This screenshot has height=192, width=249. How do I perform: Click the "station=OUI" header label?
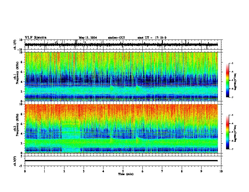pos(116,38)
